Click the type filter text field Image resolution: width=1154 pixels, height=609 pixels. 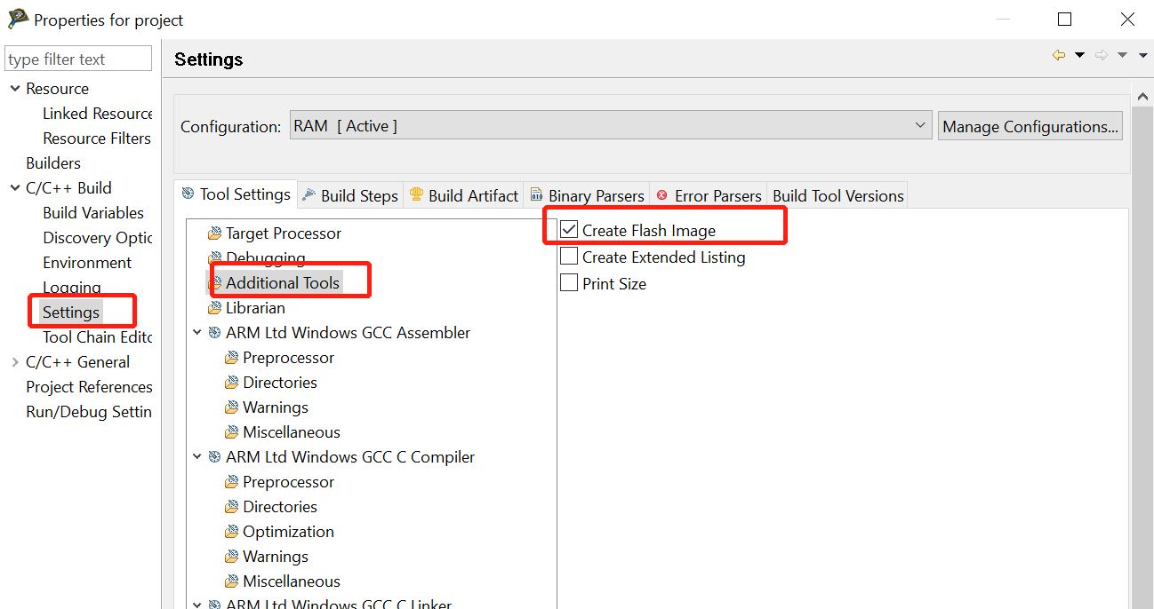click(x=77, y=58)
